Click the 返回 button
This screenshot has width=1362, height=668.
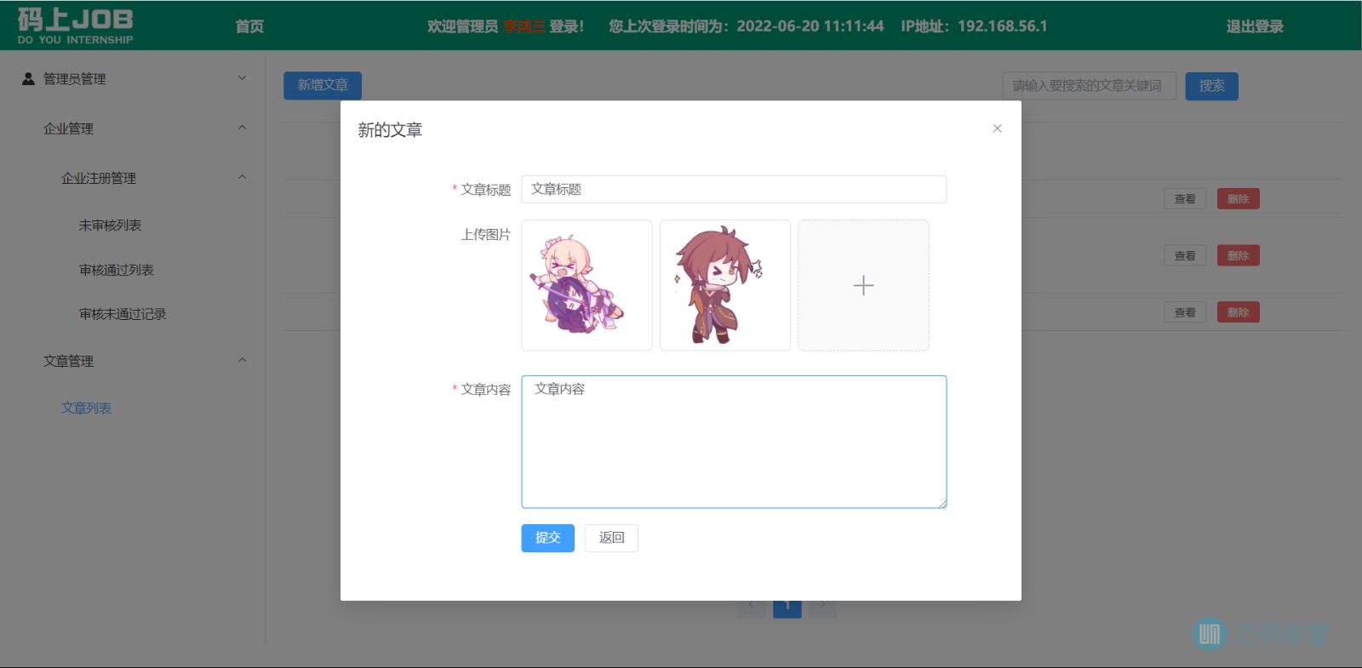coord(611,538)
